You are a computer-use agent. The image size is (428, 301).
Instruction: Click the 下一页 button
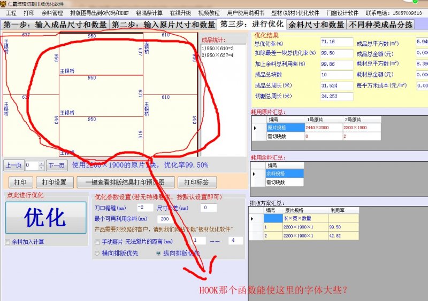(57, 165)
